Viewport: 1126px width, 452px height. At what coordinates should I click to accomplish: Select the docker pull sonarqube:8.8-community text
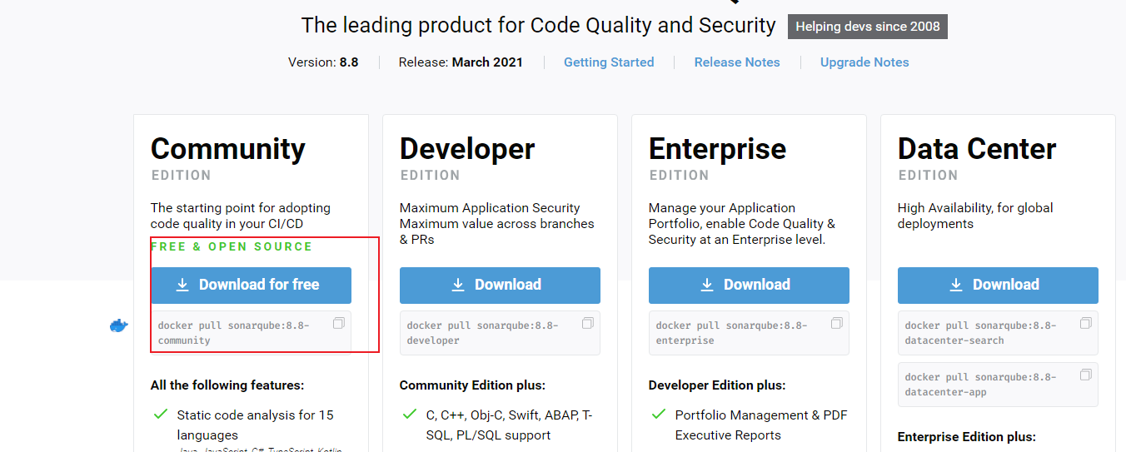click(233, 333)
